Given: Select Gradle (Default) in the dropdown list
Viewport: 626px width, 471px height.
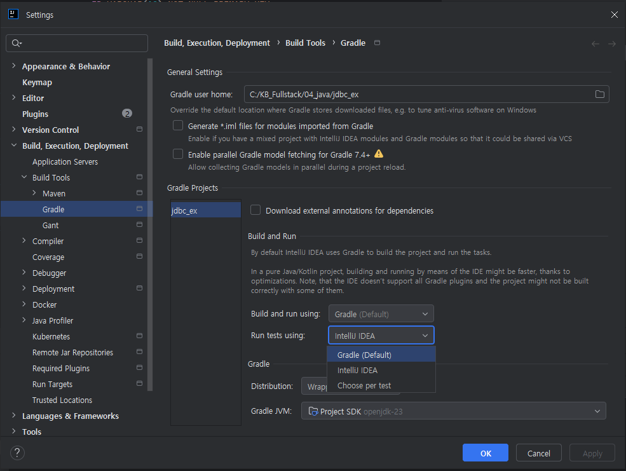Looking at the screenshot, I should tap(381, 355).
